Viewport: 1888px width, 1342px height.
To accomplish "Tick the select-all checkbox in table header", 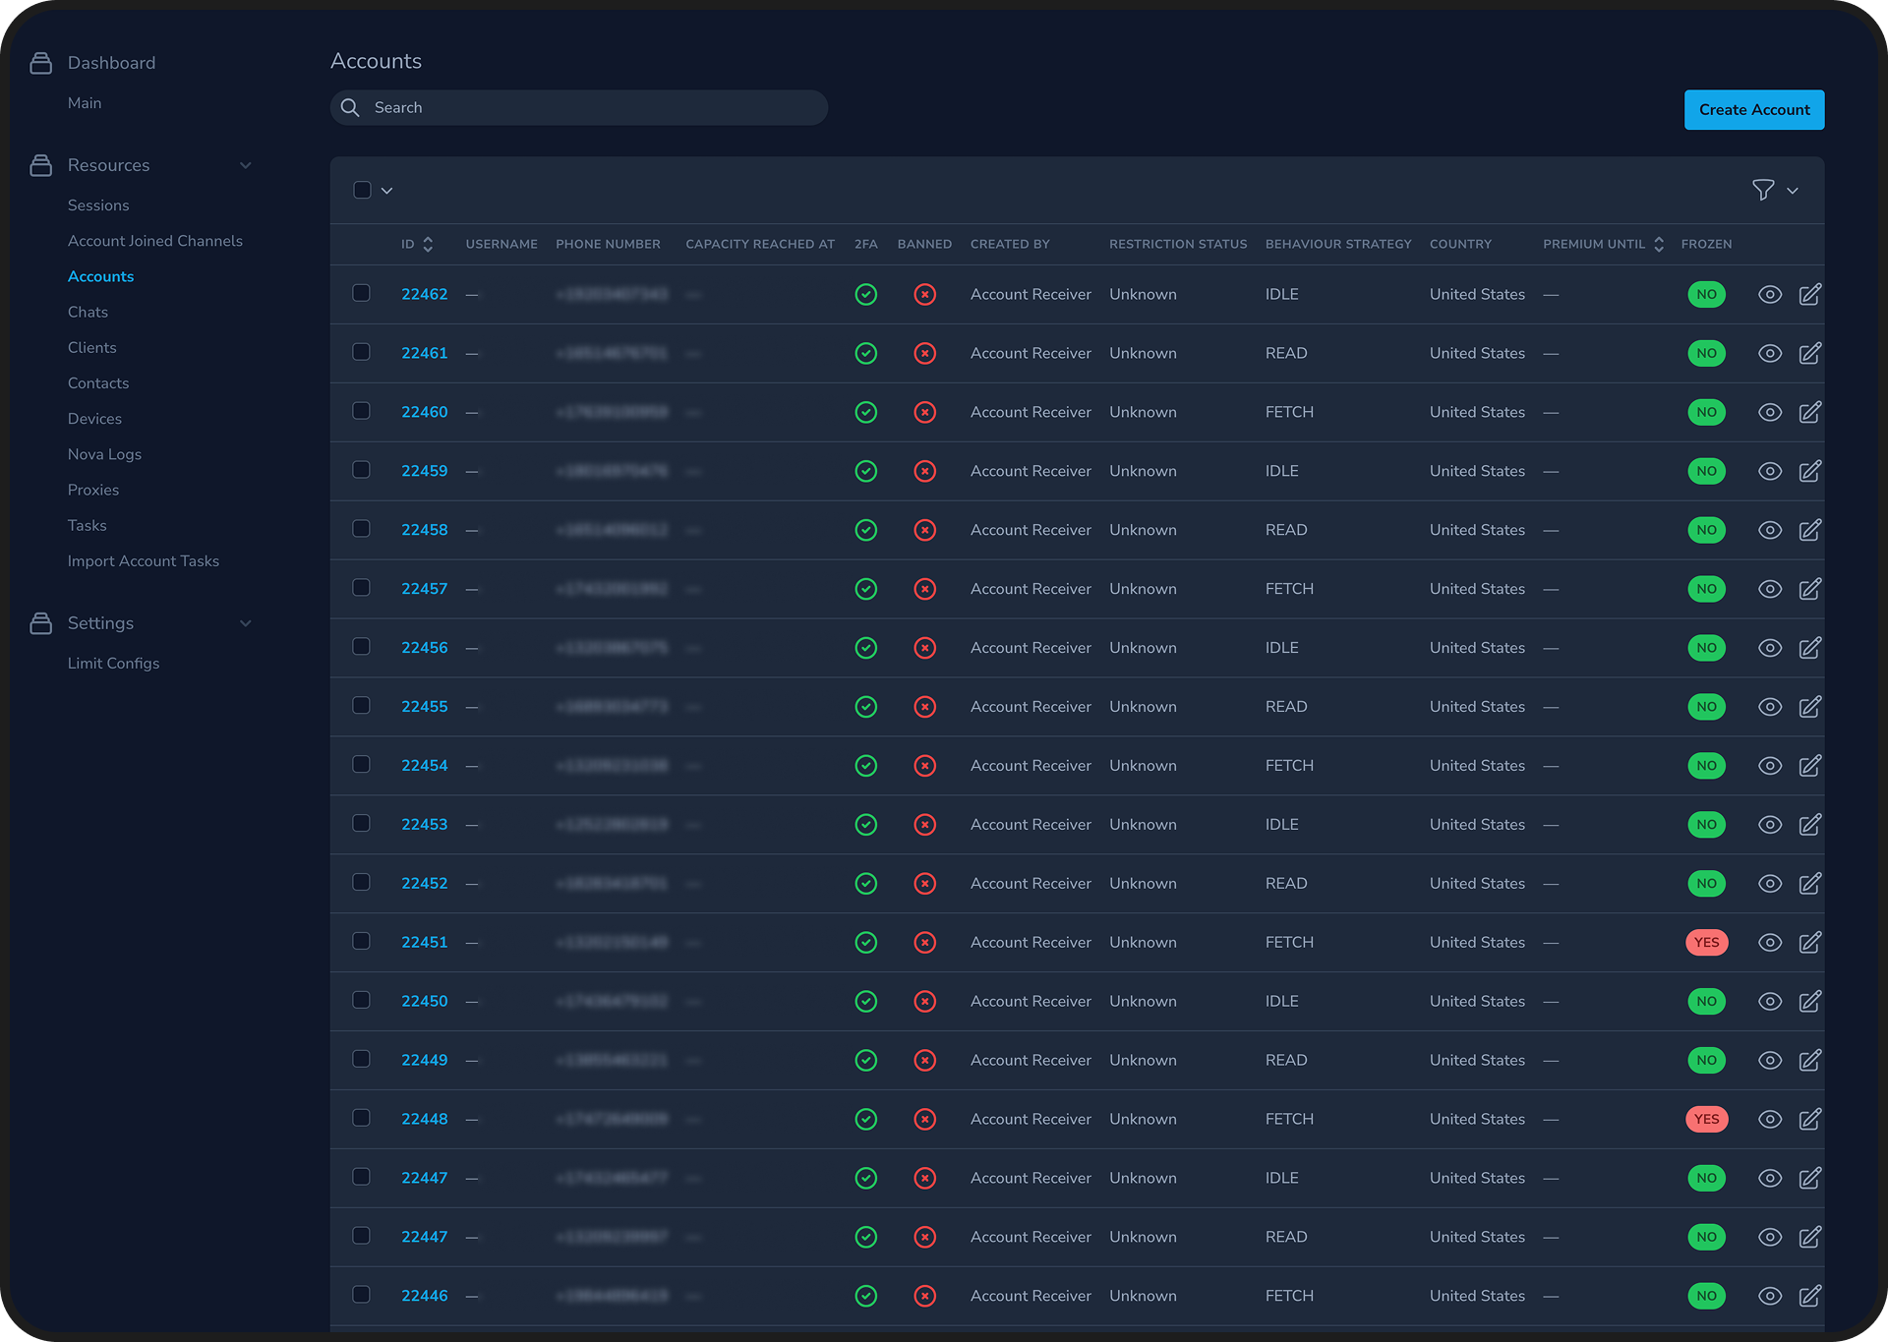I will [x=362, y=190].
